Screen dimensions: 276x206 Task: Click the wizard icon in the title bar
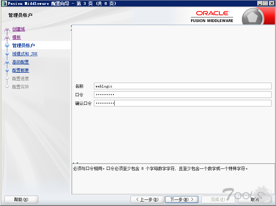3,3
